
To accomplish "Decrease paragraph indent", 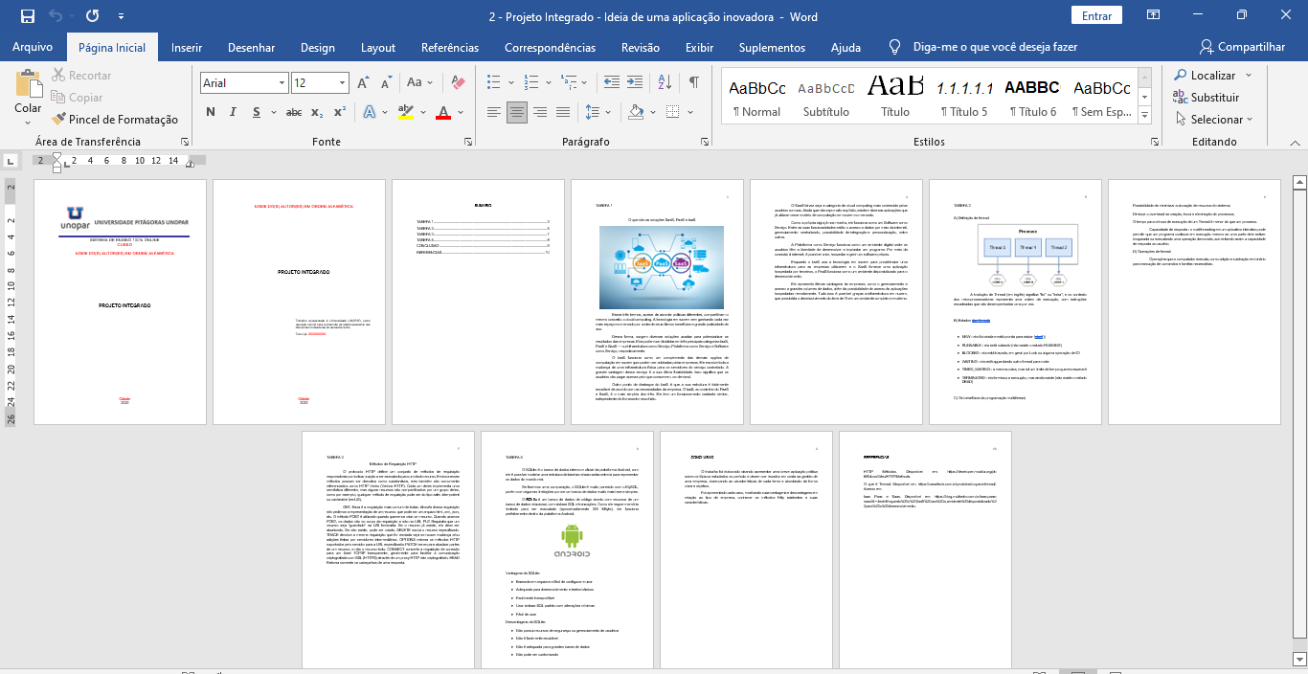I will (611, 82).
